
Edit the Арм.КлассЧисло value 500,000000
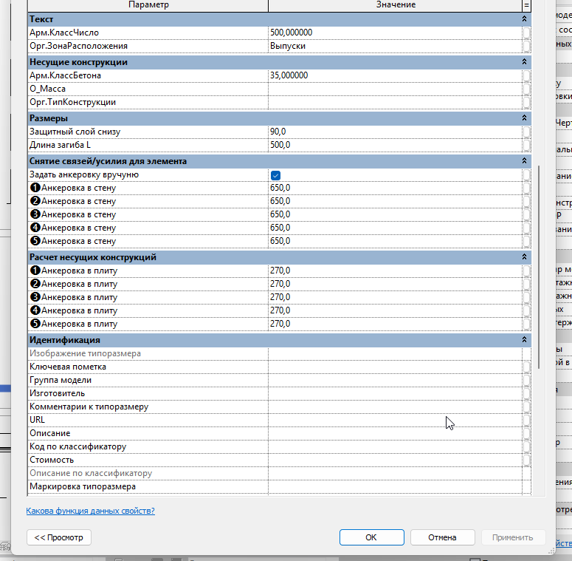click(x=396, y=33)
